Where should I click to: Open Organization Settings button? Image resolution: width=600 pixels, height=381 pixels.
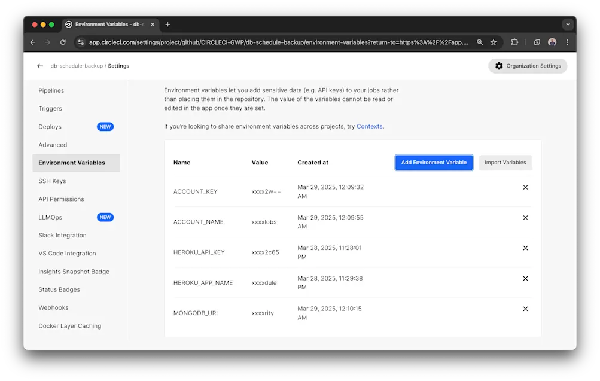[528, 66]
